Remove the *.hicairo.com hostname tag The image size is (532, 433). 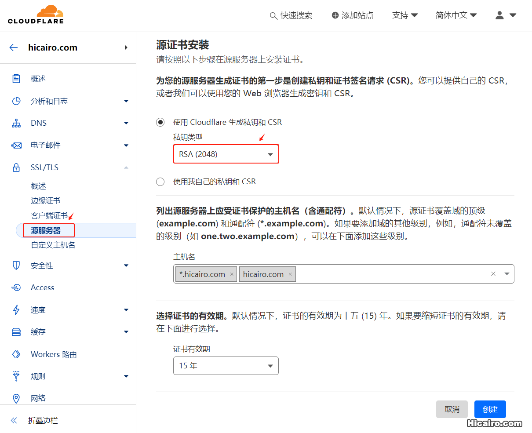point(232,273)
